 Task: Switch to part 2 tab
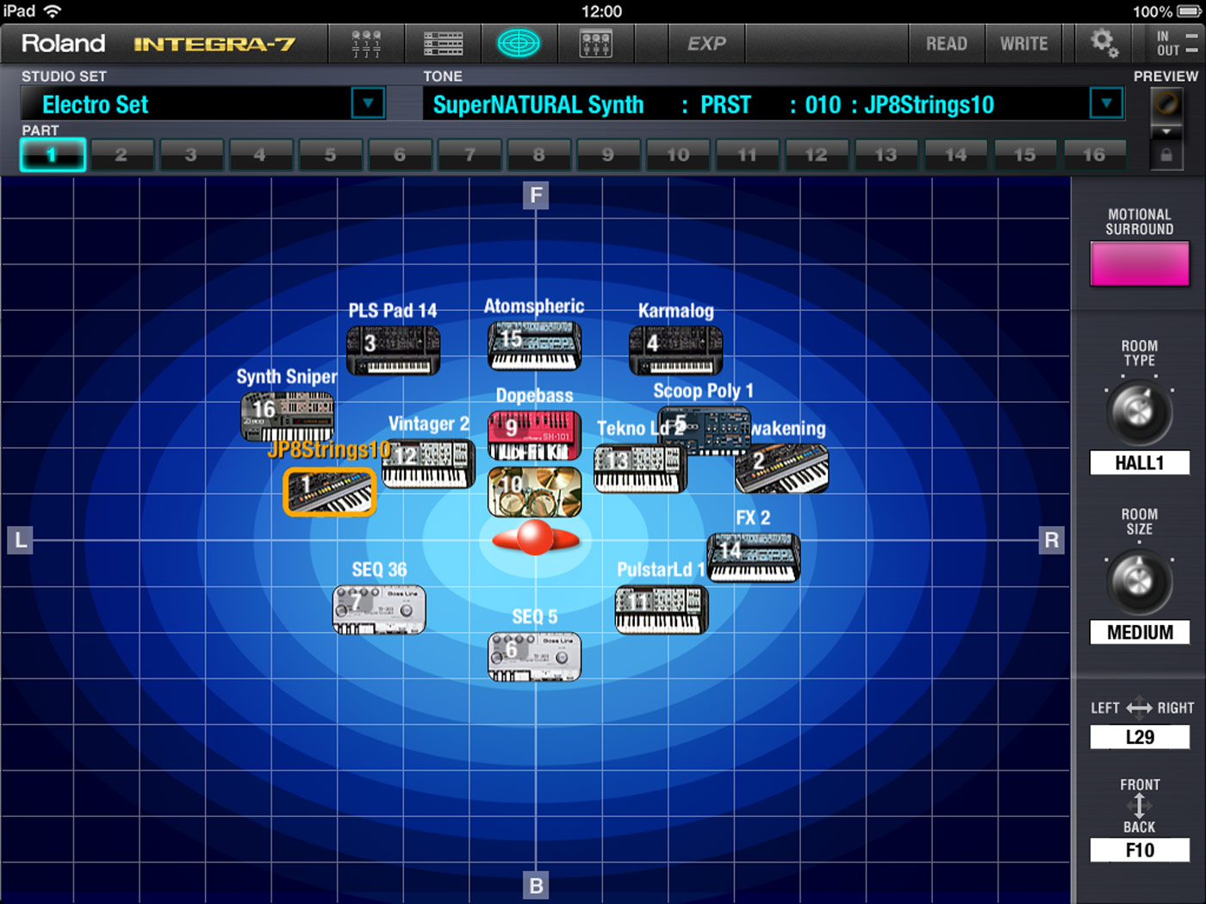point(121,155)
